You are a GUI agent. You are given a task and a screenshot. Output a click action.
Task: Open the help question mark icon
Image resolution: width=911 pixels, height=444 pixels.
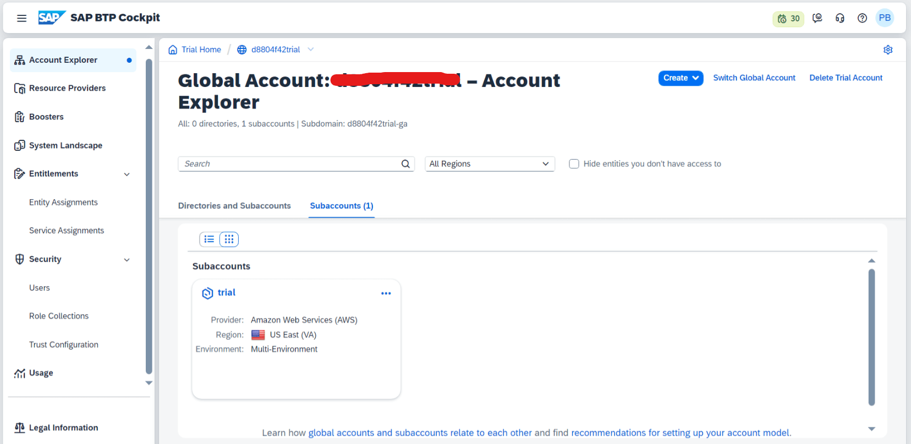[x=862, y=18]
